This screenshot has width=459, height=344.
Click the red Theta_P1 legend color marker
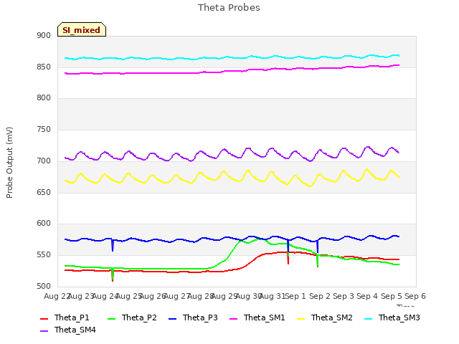click(x=44, y=318)
